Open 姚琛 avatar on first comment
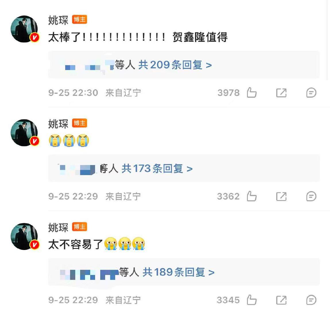This screenshot has width=330, height=310. 24,29
